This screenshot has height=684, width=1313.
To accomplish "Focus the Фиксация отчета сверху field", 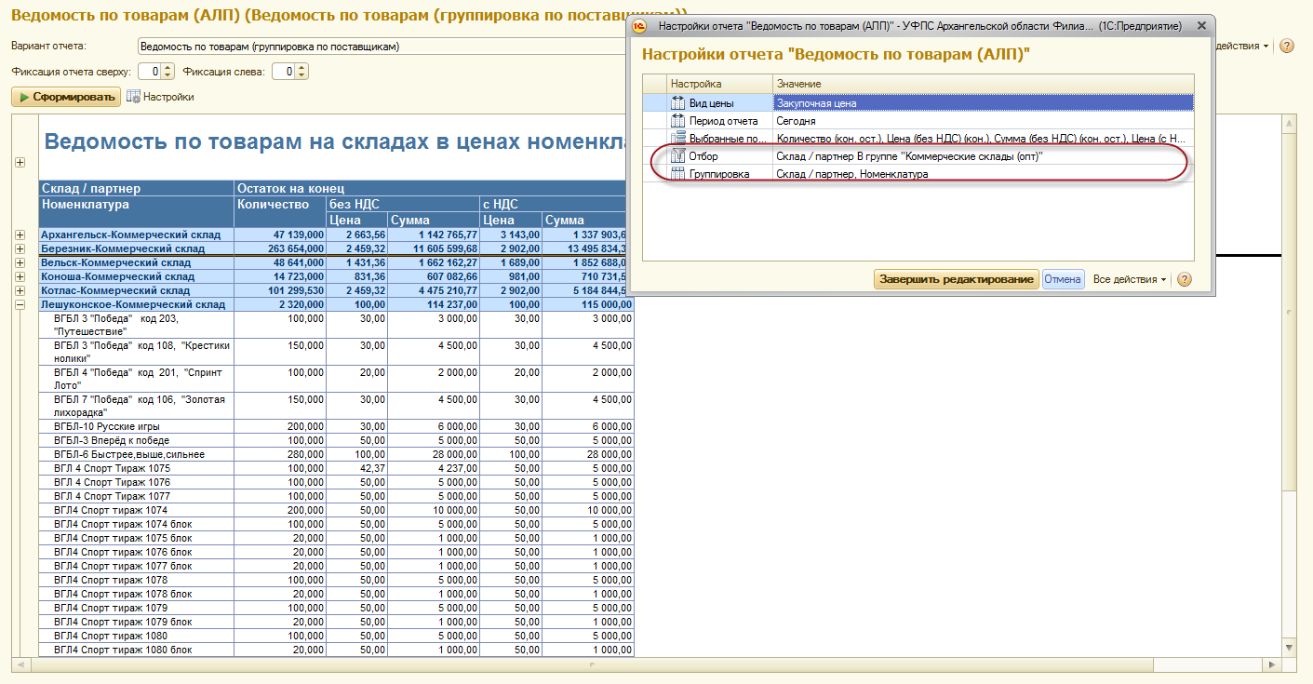I will click(x=149, y=72).
